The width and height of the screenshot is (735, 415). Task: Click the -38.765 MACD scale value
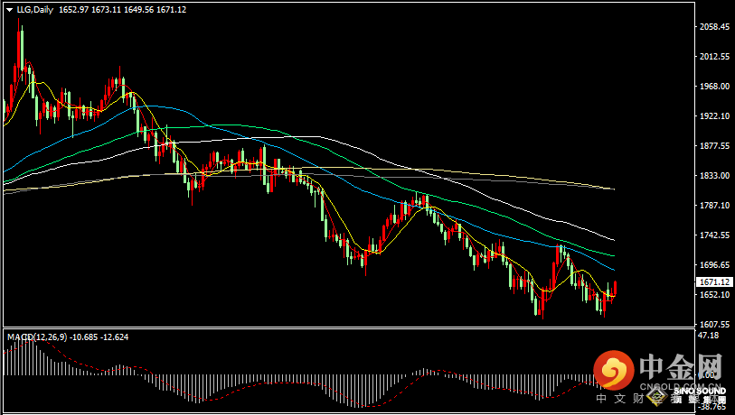pos(712,409)
